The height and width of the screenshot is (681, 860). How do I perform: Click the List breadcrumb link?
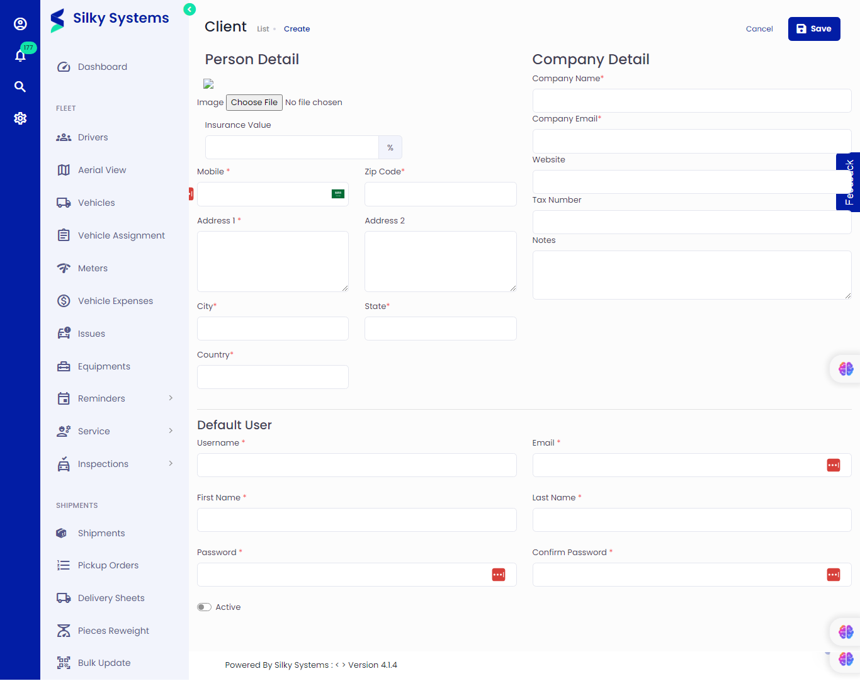(x=263, y=29)
